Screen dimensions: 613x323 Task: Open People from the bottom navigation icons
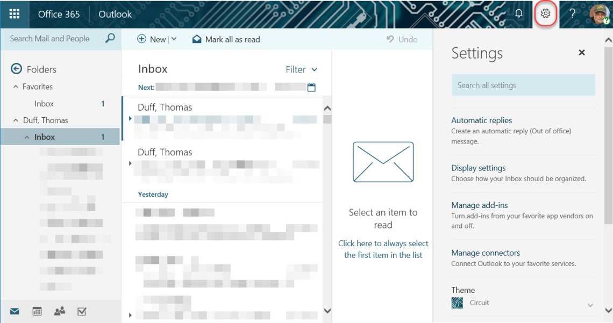point(59,311)
